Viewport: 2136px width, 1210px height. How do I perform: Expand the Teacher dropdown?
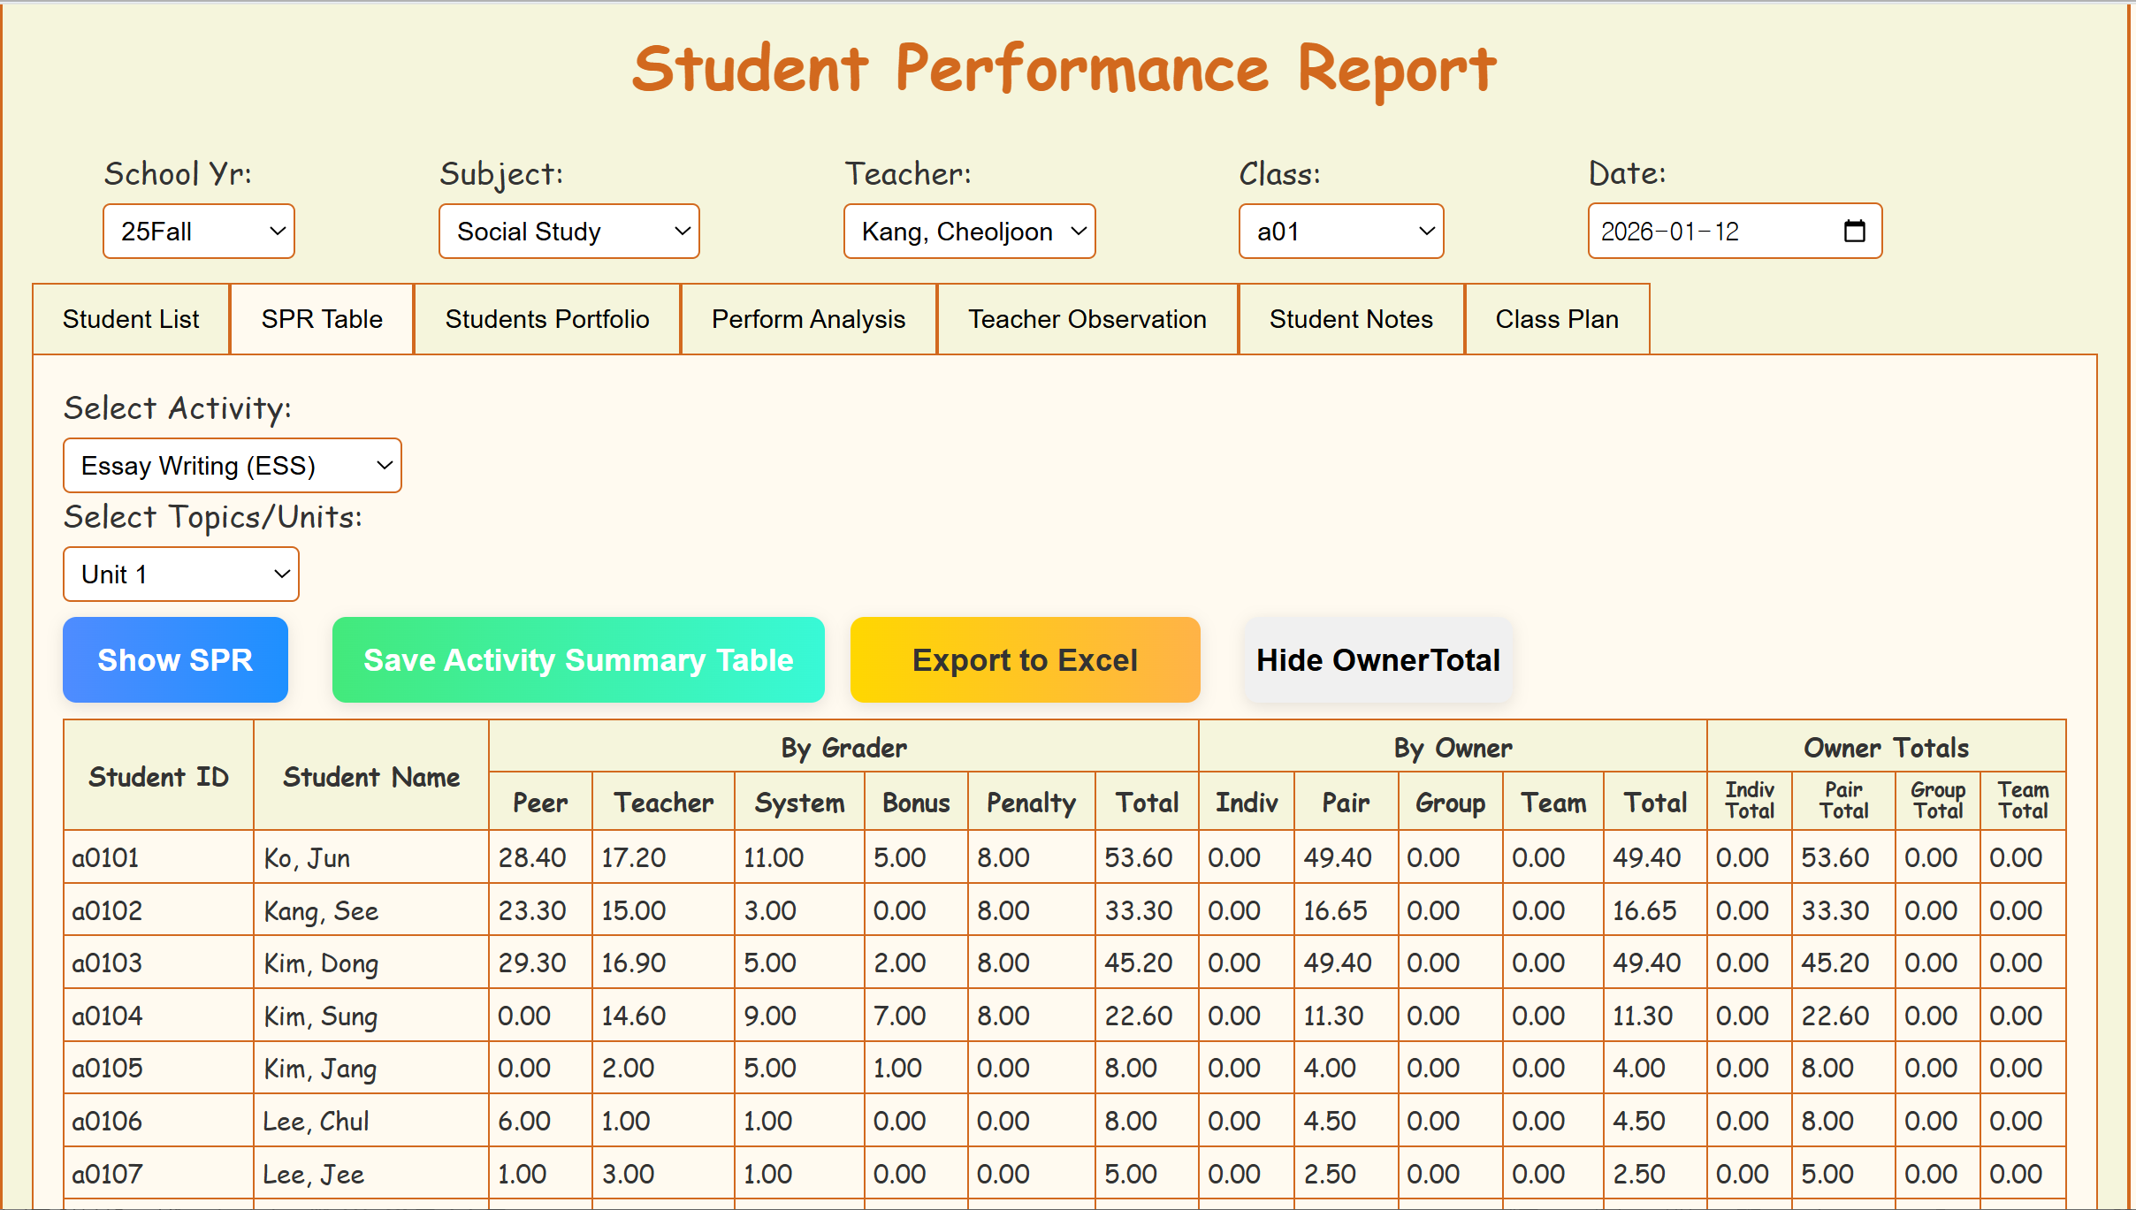(x=969, y=232)
